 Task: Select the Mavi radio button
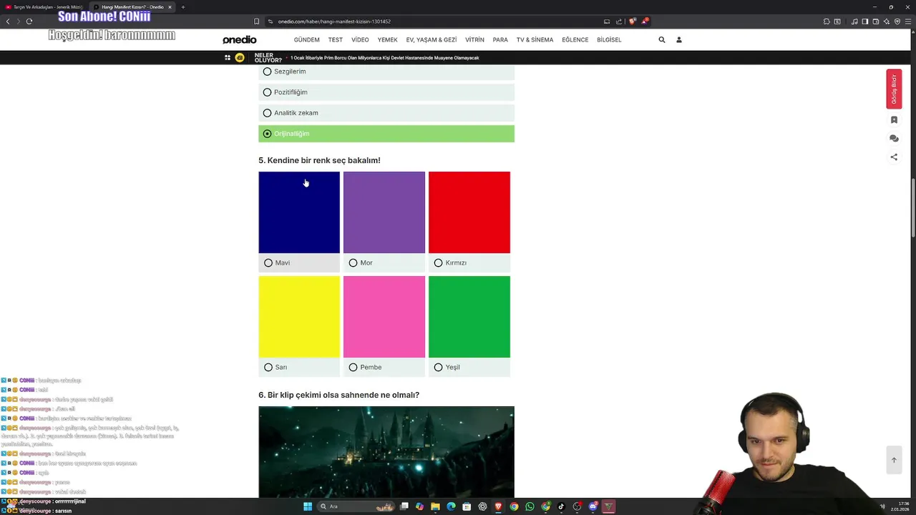coord(268,263)
